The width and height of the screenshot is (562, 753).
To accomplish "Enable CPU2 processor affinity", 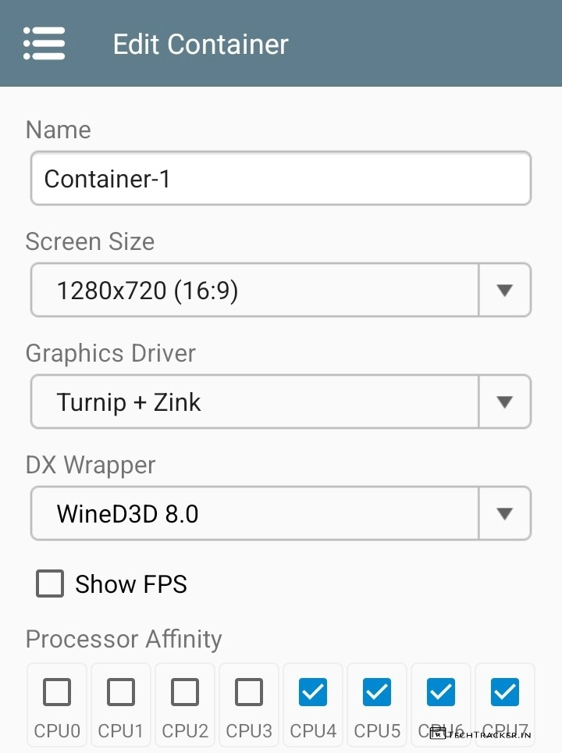I will pos(185,692).
